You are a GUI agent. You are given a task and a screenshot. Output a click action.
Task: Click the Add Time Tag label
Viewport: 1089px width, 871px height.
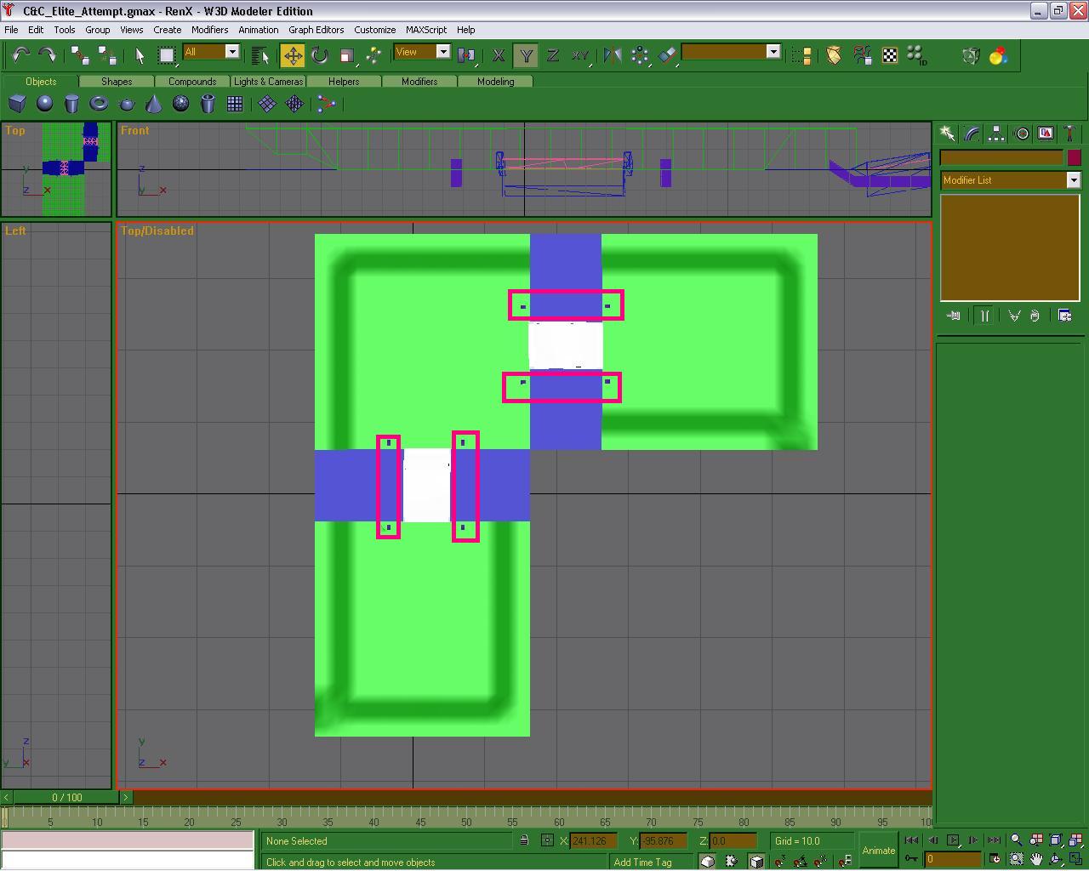click(642, 862)
